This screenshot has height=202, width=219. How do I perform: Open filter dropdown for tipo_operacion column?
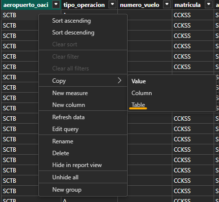(x=112, y=4)
